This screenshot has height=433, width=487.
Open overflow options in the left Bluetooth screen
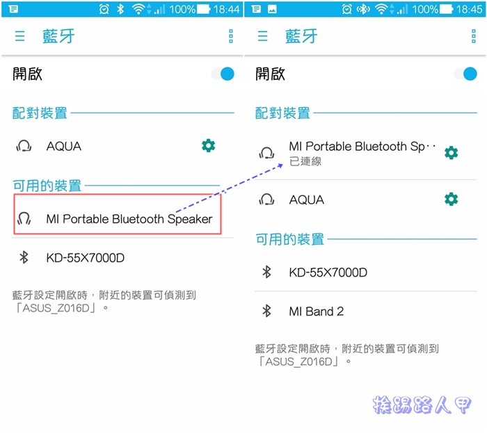click(231, 36)
